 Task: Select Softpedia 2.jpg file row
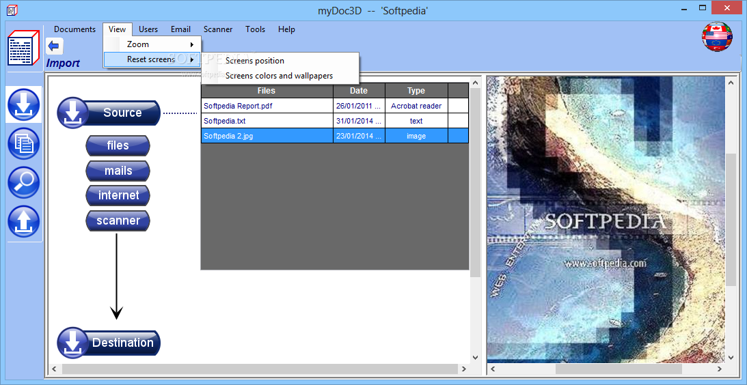335,136
